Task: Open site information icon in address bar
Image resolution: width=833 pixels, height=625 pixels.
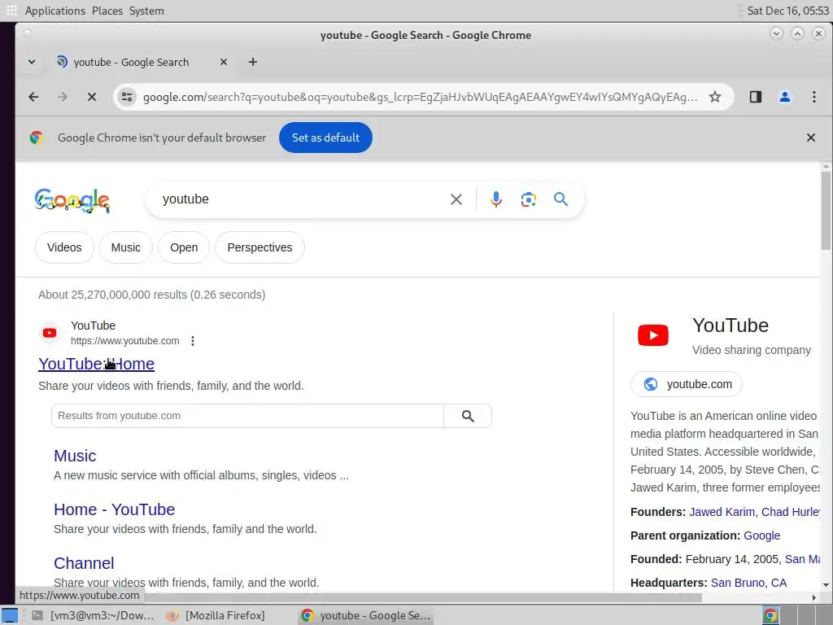Action: pyautogui.click(x=127, y=97)
